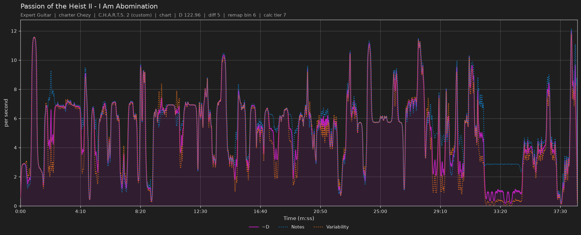Click the "per second" y-axis label
The image size is (581, 235).
point(6,113)
